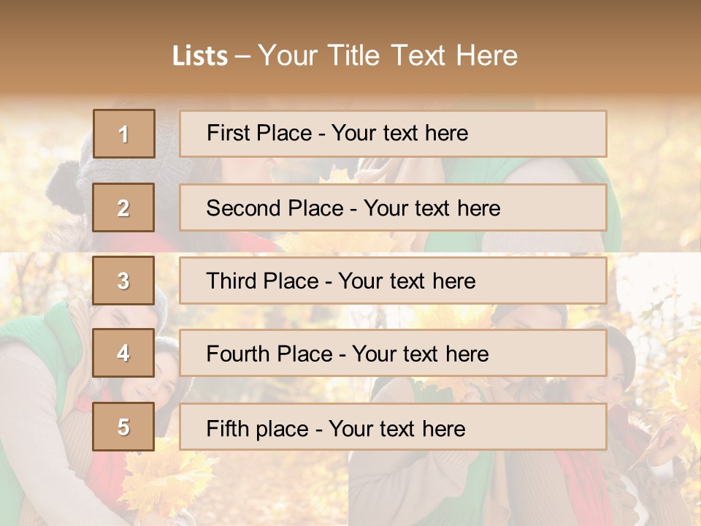
Task: Click the "Third Place - Your text here" field
Action: tap(341, 281)
